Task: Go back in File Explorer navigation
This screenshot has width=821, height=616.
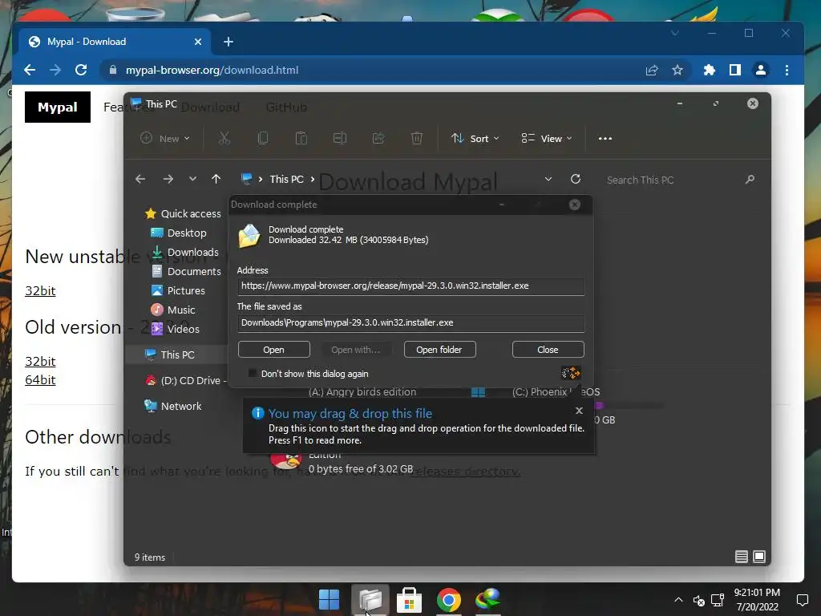Action: point(140,179)
